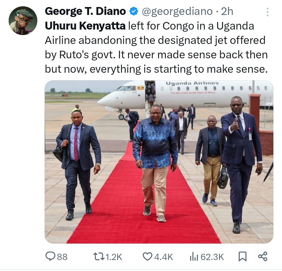Open the 2h timestamp link
The height and width of the screenshot is (271, 282).
coord(227,12)
